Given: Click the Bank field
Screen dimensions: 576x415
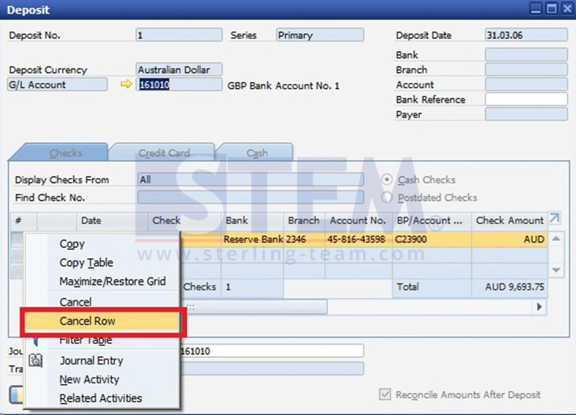Looking at the screenshot, I should pos(526,55).
